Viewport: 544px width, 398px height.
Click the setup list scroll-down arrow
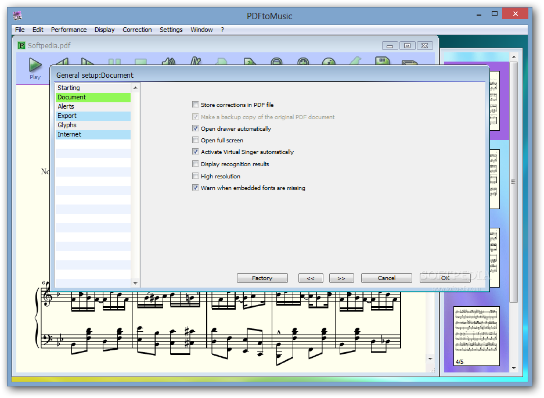point(135,283)
